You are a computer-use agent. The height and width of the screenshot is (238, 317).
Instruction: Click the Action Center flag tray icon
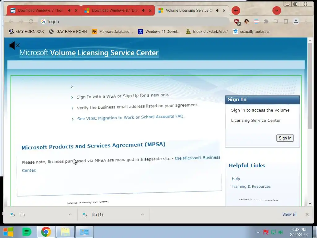point(266,232)
